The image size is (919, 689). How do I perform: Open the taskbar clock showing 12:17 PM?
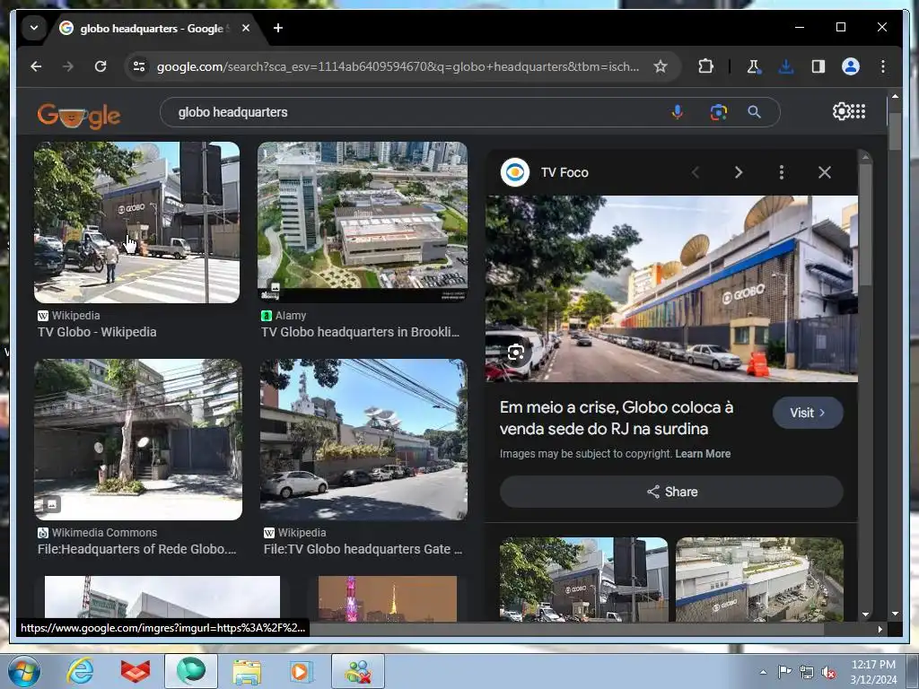[x=873, y=671]
